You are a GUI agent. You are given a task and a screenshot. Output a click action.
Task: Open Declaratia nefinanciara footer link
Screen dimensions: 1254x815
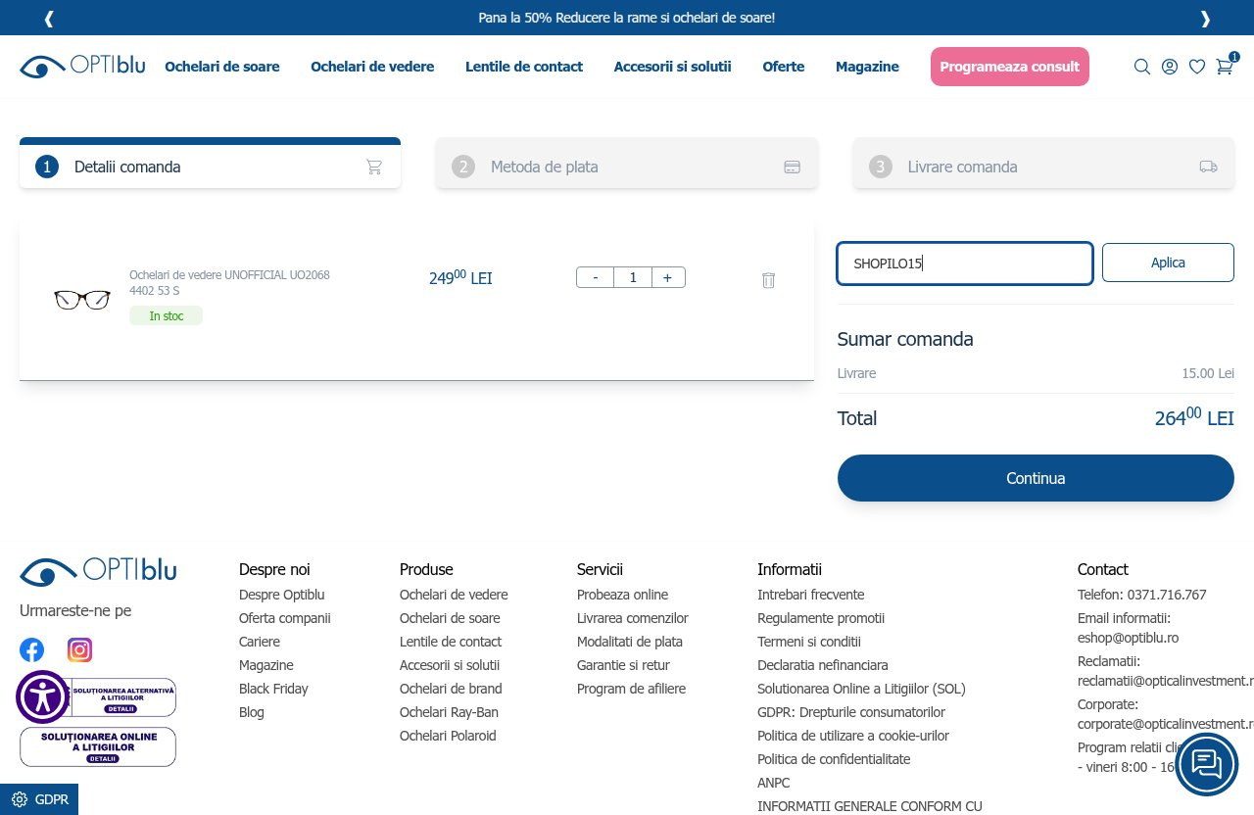(823, 665)
